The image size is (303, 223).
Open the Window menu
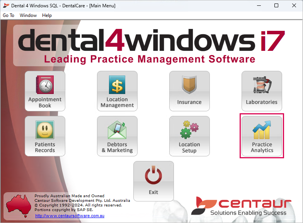pos(28,15)
